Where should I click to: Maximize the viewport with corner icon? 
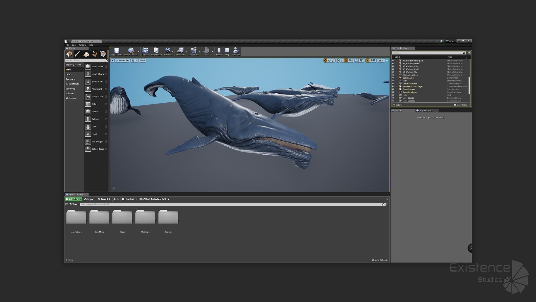tap(387, 60)
